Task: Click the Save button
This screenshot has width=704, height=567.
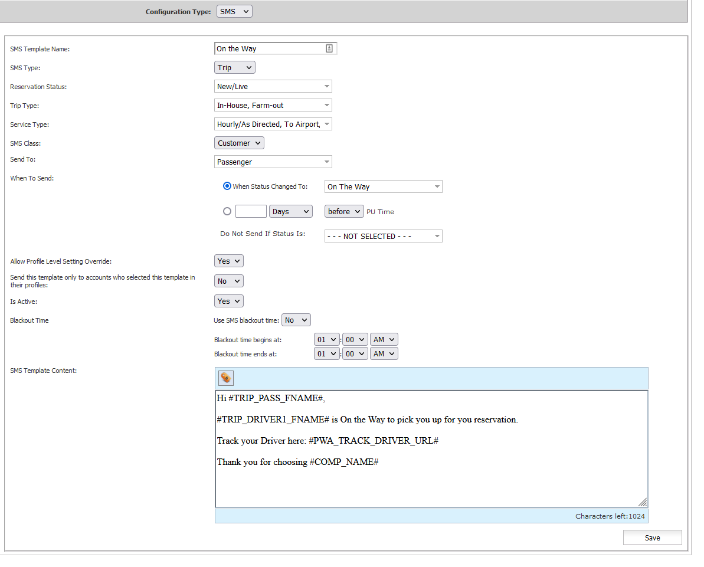Action: (x=652, y=537)
